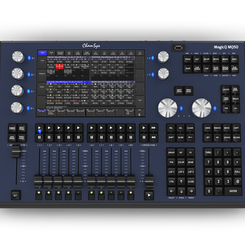Click the large play button under the crossfade fader
The width and height of the screenshot is (245, 245).
[149, 195]
